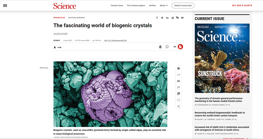Image resolution: width=263 pixels, height=139 pixels.
Task: Click the Submit manuscript button
Action: [x=183, y=6]
